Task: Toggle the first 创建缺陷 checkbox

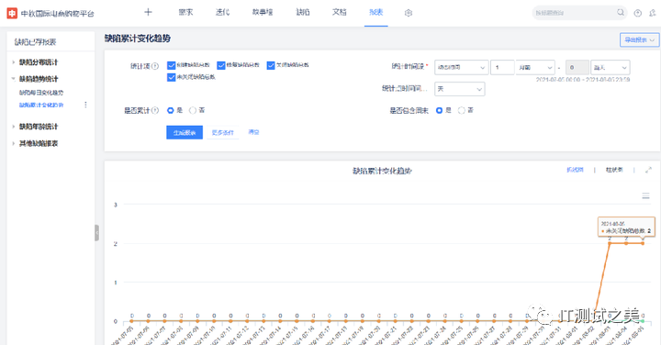Action: coord(171,65)
